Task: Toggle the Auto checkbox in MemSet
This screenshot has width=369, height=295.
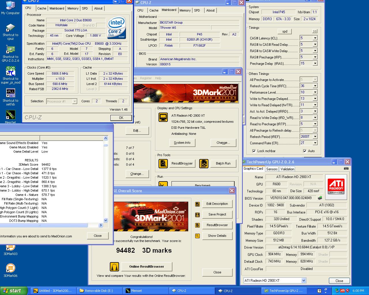Action: (x=305, y=151)
